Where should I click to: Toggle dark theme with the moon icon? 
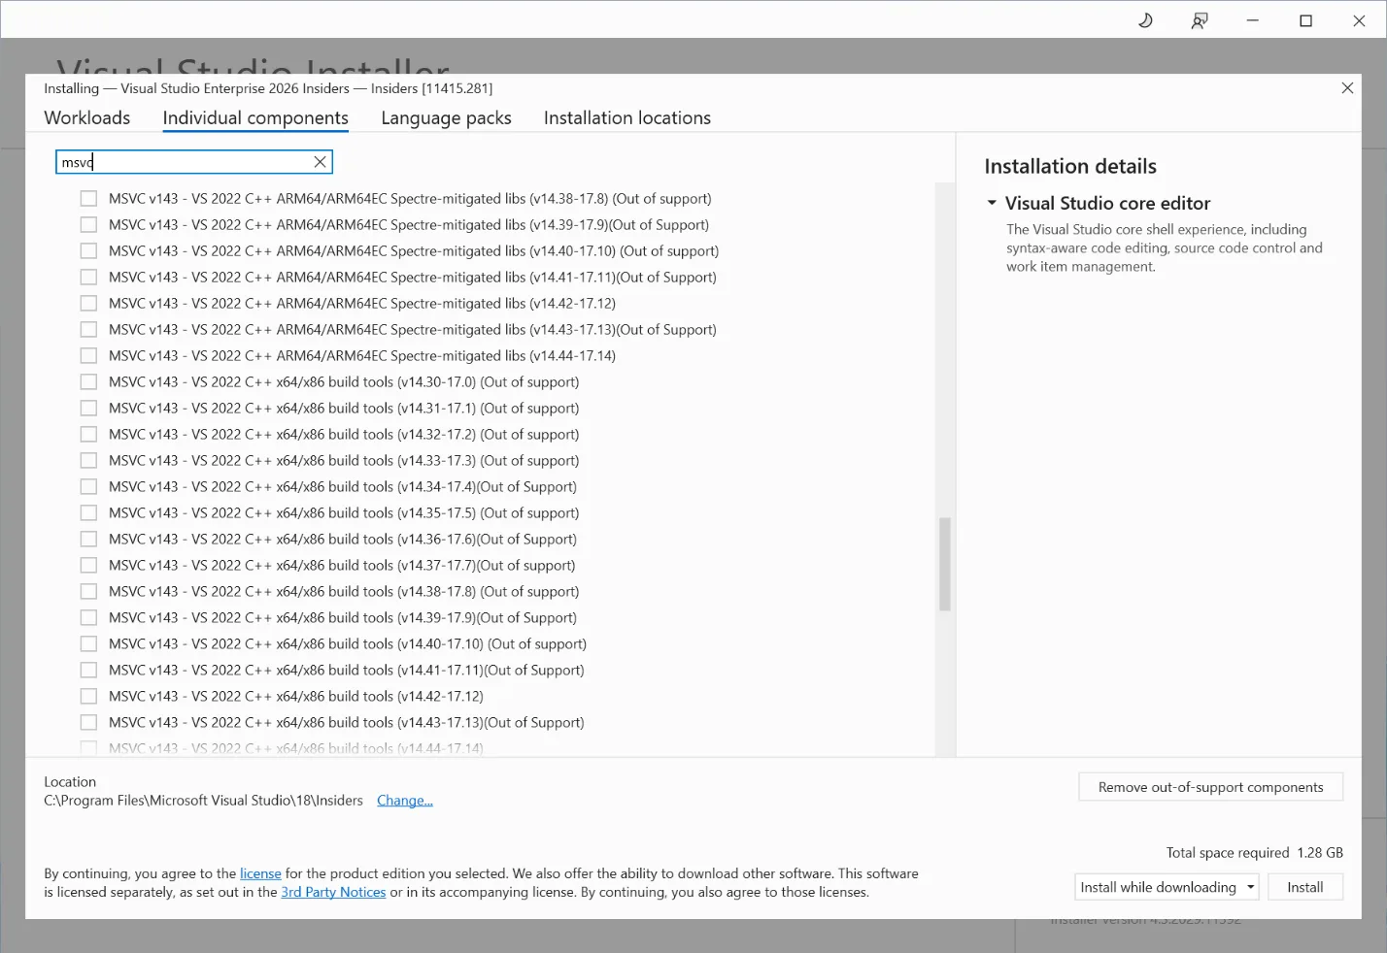[x=1144, y=19]
